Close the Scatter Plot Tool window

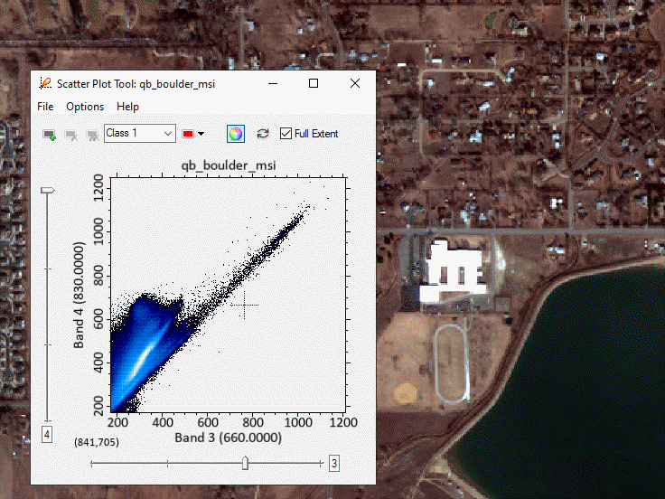coord(354,83)
